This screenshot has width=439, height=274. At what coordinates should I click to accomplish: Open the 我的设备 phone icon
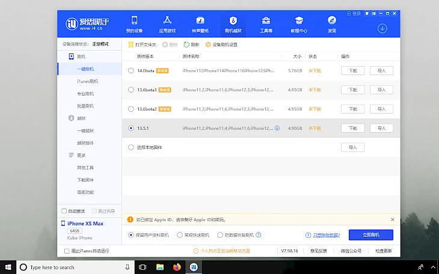[x=134, y=20]
